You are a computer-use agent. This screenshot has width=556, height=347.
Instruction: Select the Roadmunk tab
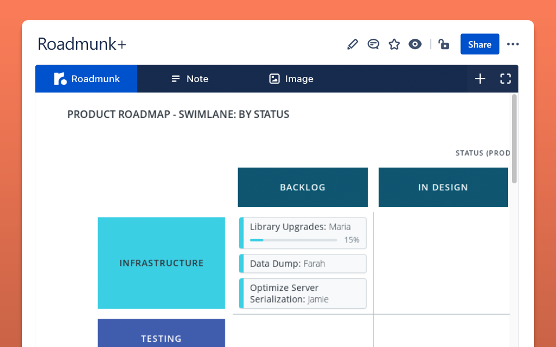click(x=86, y=79)
